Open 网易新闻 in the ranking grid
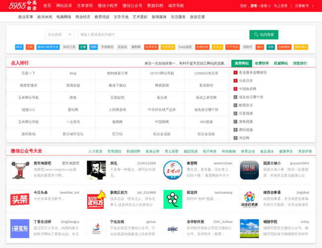The height and width of the screenshot is (248, 322). (162, 85)
